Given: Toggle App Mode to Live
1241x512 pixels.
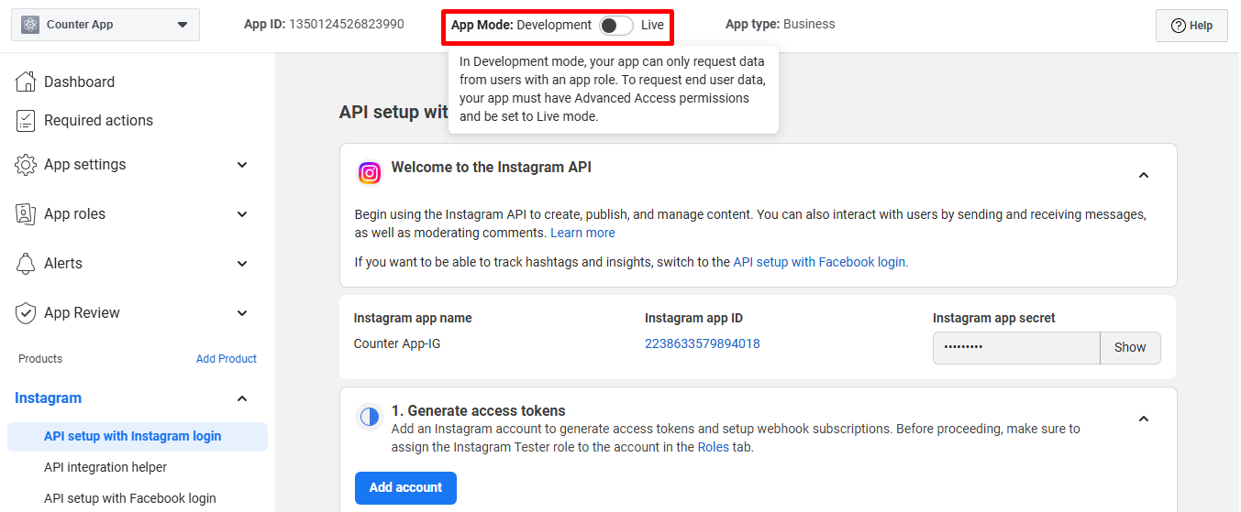Looking at the screenshot, I should click(x=615, y=26).
